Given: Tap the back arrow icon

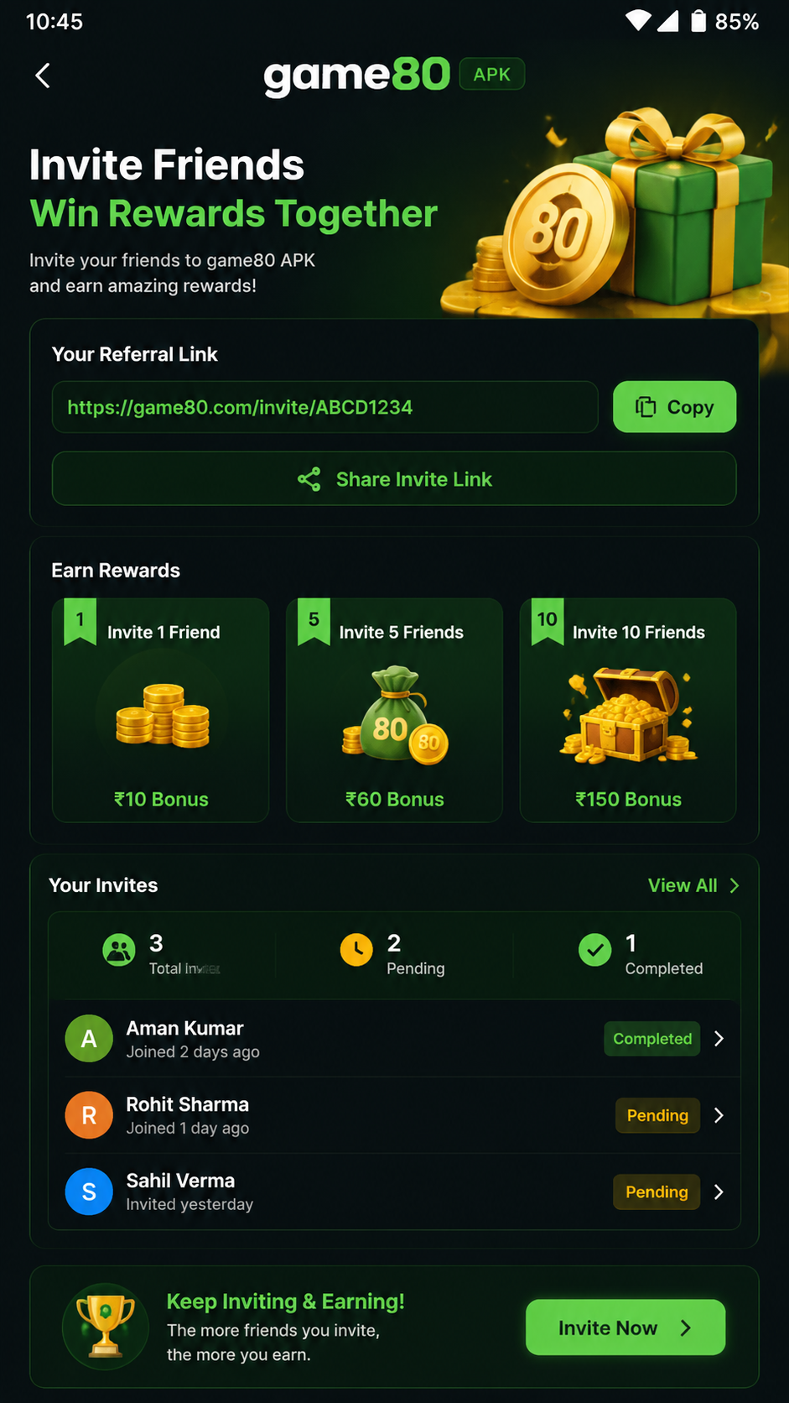Looking at the screenshot, I should tap(43, 76).
